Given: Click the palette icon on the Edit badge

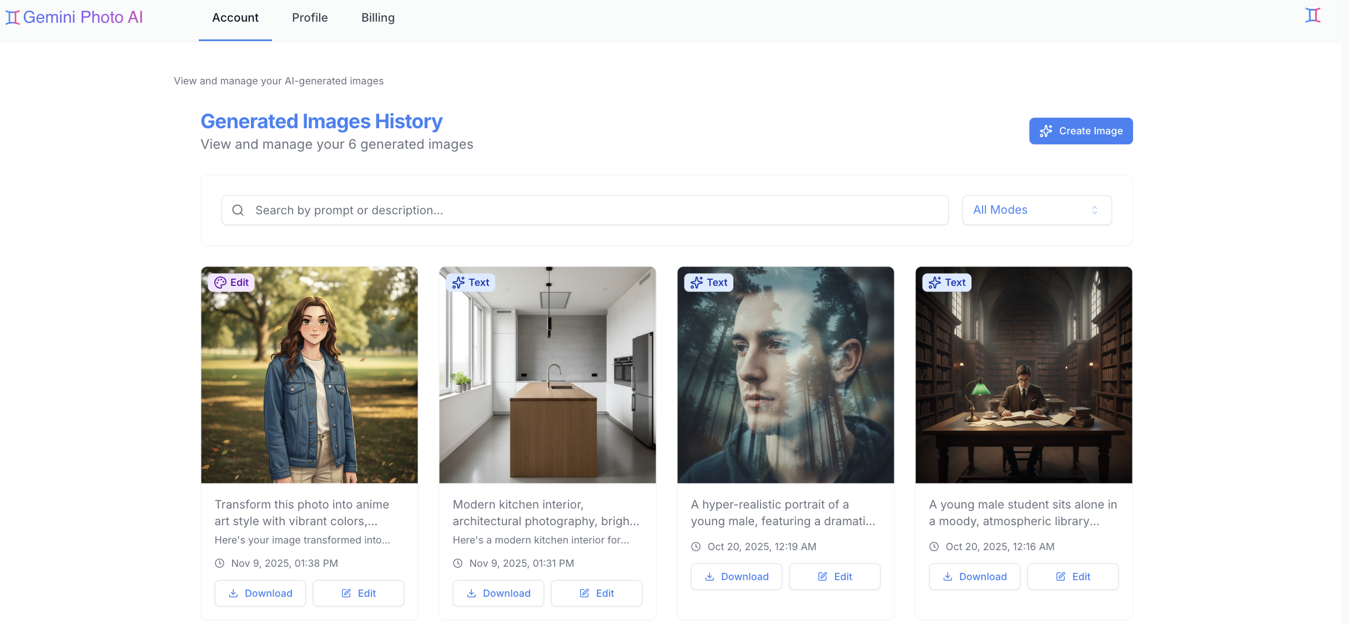Looking at the screenshot, I should tap(219, 282).
